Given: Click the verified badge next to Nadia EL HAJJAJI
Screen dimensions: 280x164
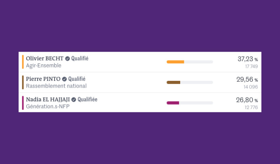Looking at the screenshot, I should pos(74,99).
